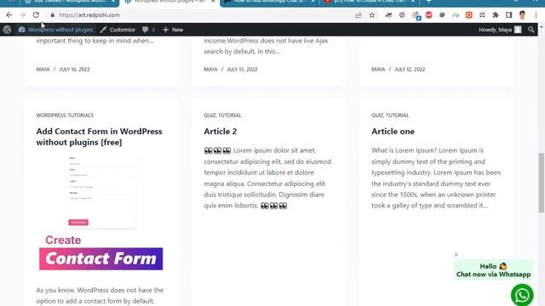Click the browser forward arrow
This screenshot has height=306, width=545.
point(23,15)
